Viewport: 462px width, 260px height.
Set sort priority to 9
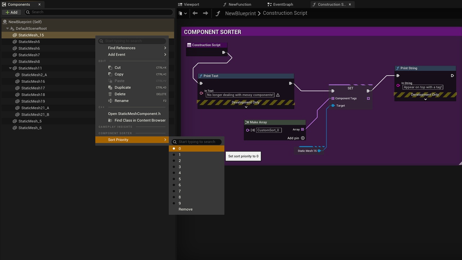(197, 203)
